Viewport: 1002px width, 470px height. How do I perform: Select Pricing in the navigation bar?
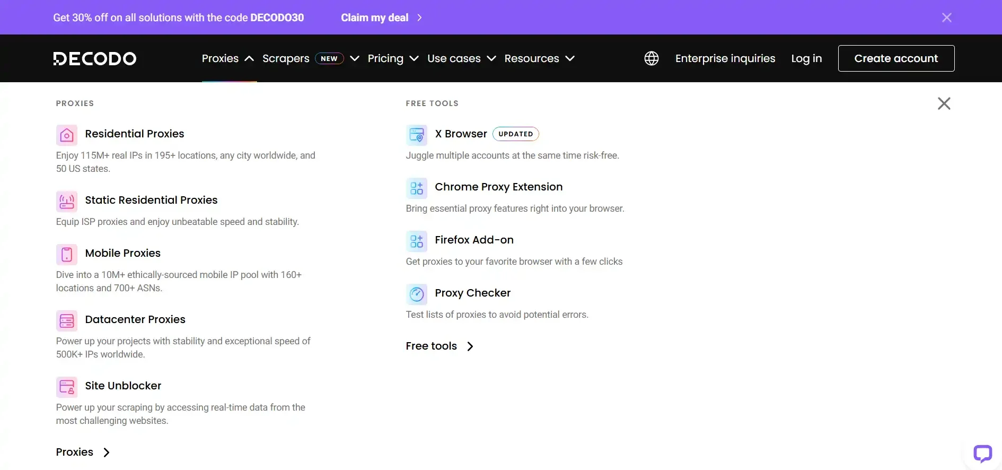coord(385,58)
